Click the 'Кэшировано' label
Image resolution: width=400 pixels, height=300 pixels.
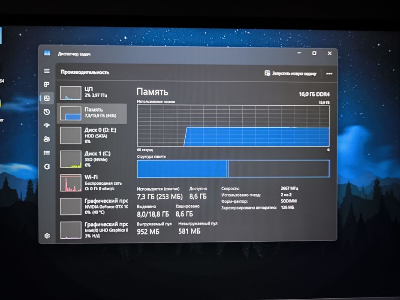(187, 206)
